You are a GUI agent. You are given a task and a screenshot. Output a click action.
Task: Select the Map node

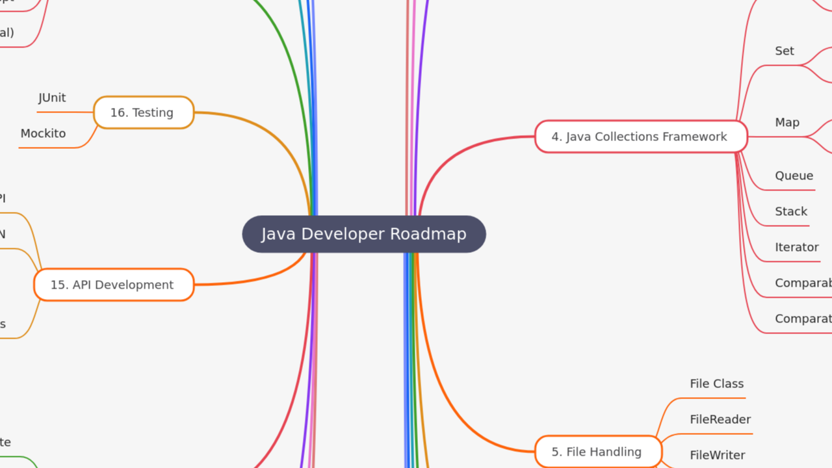tap(787, 122)
